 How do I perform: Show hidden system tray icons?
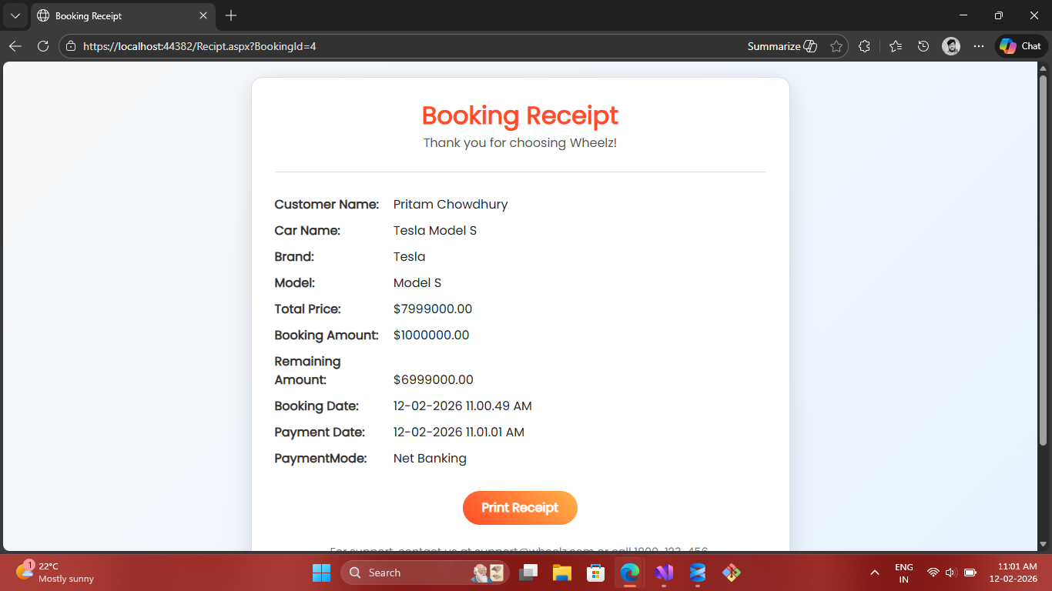point(874,573)
